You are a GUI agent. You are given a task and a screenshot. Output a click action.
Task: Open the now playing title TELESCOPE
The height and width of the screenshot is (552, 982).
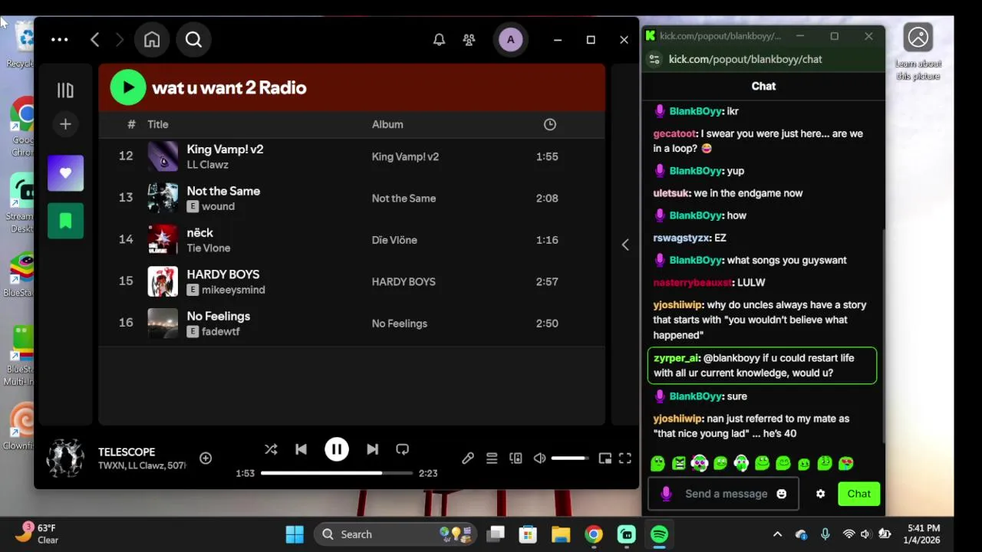point(127,452)
